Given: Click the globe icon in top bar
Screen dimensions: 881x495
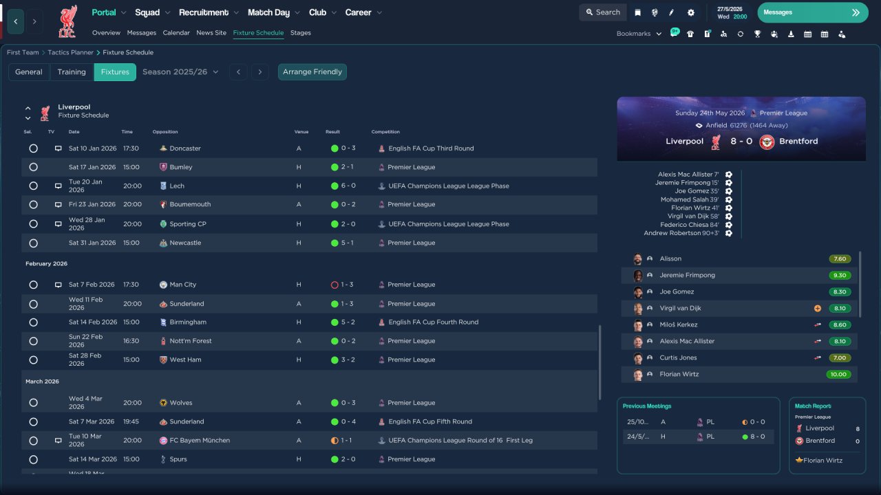Looking at the screenshot, I should (655, 12).
